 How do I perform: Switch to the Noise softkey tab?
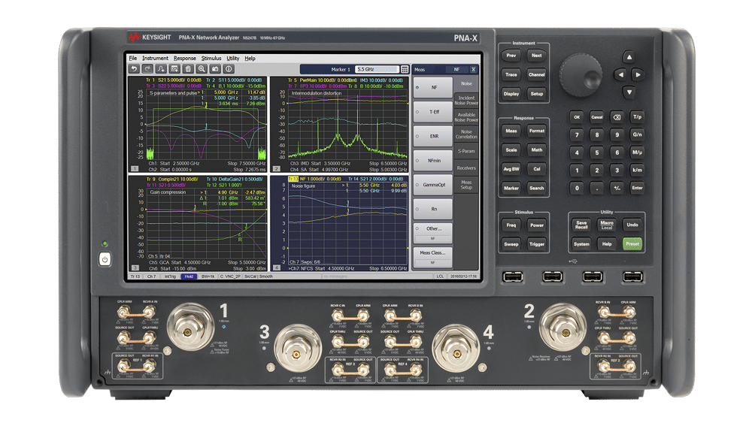coord(466,84)
